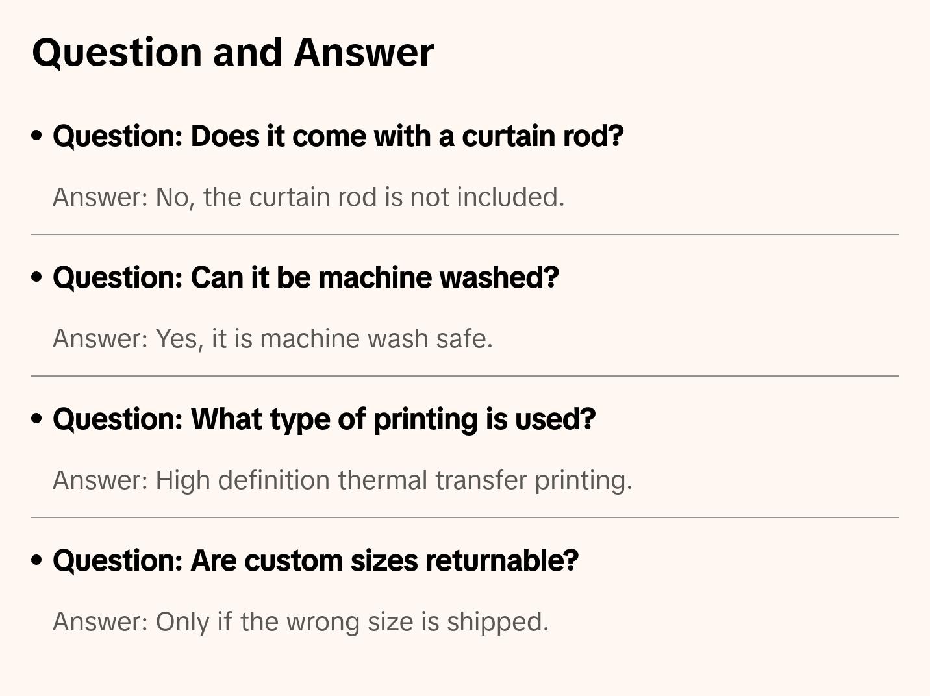The width and height of the screenshot is (930, 696).
Task: Click the custom sizes returnable question
Action: point(315,561)
